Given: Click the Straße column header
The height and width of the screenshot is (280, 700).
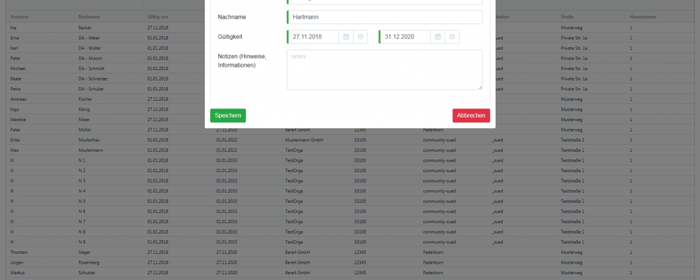Looking at the screenshot, I should (x=567, y=17).
